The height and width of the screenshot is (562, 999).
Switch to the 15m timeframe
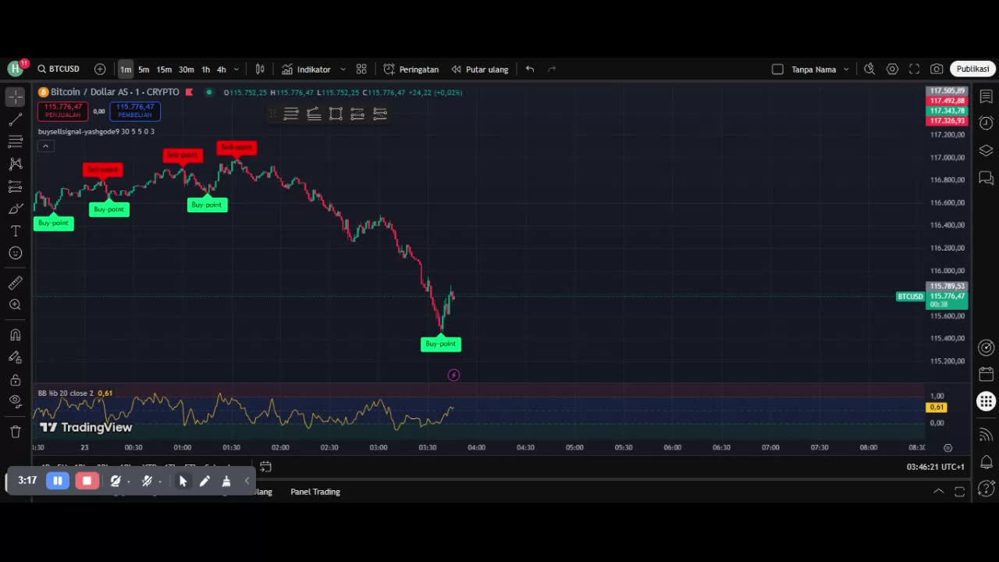(164, 69)
